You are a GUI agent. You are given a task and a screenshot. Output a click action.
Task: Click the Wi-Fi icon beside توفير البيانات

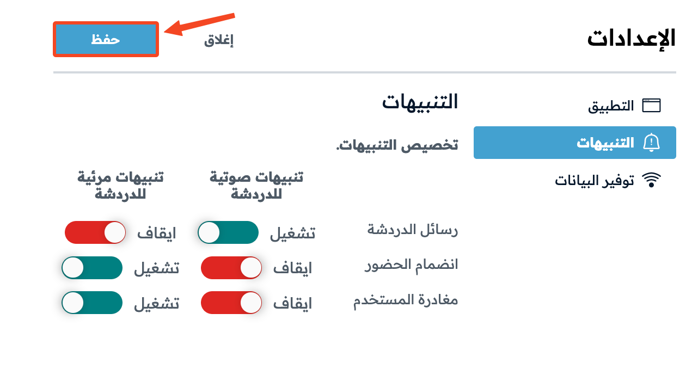(651, 180)
